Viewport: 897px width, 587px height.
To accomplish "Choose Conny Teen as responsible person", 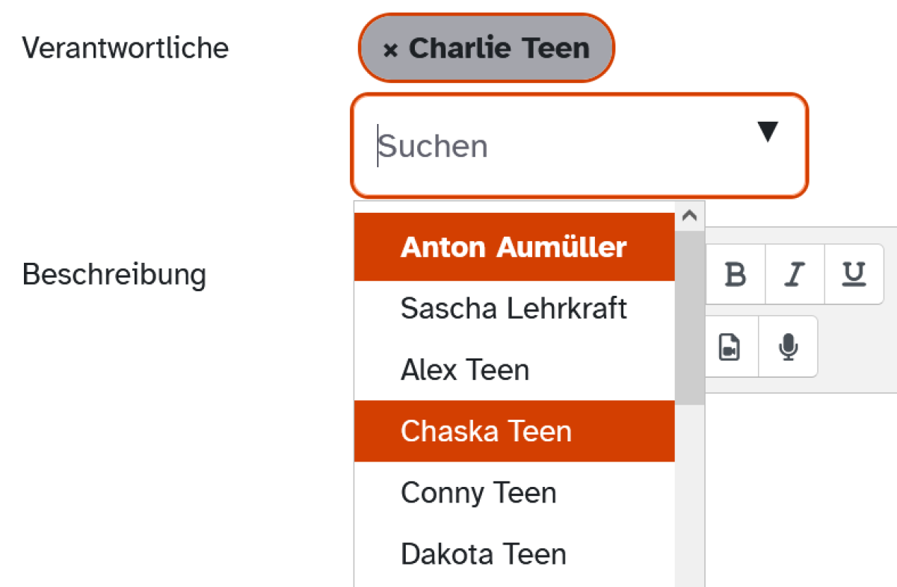I will 514,492.
